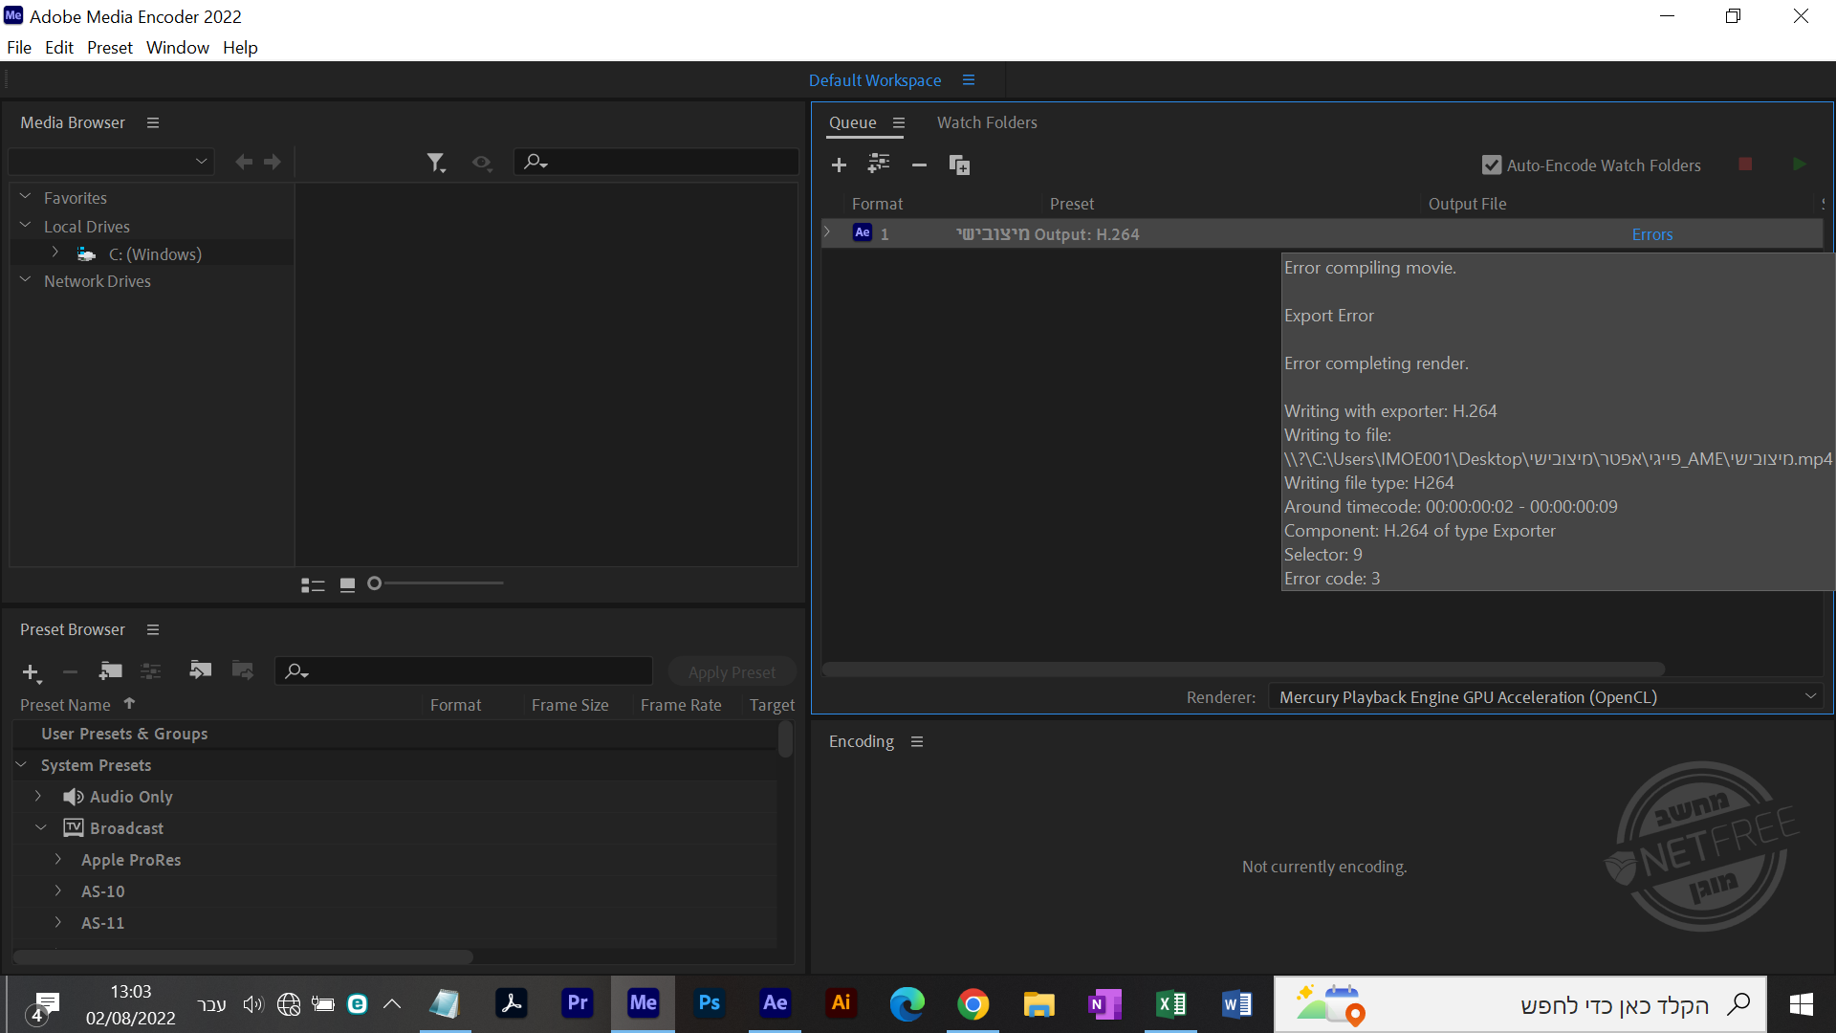Open the Preset menu in menu bar
The height and width of the screenshot is (1033, 1836).
pos(109,48)
